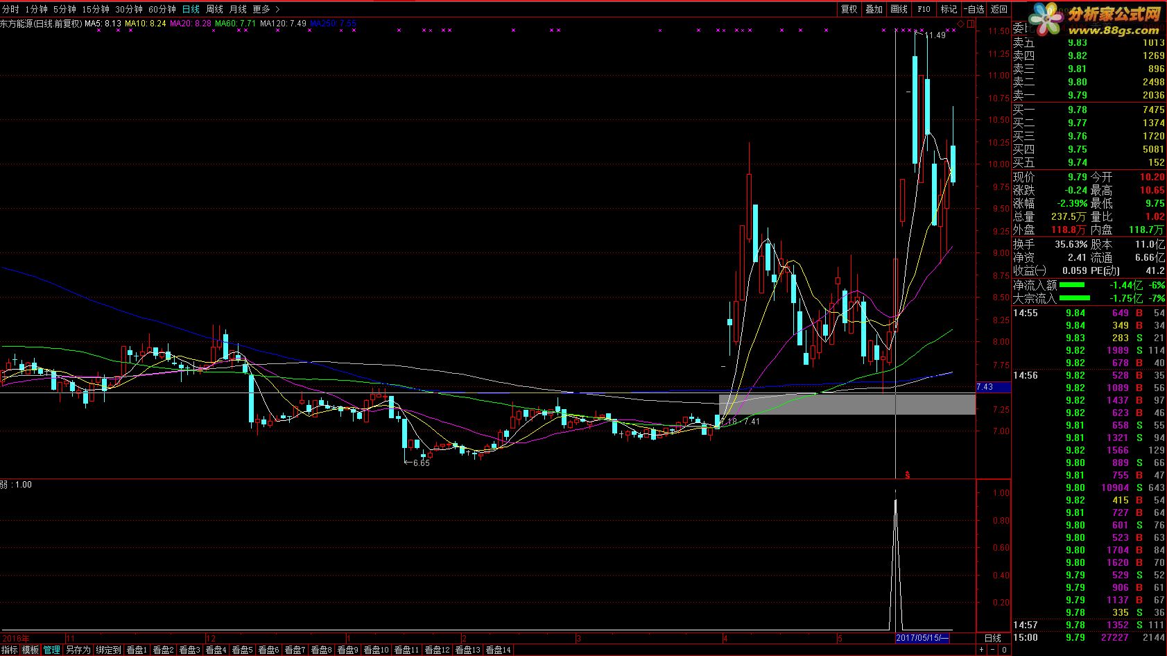The width and height of the screenshot is (1167, 656).
Task: Switch to 看盘4 layout
Action: (216, 650)
